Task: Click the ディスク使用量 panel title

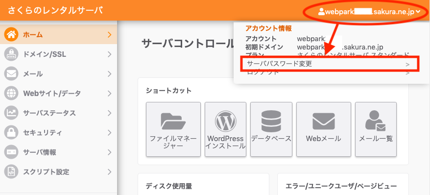Action: pyautogui.click(x=169, y=186)
